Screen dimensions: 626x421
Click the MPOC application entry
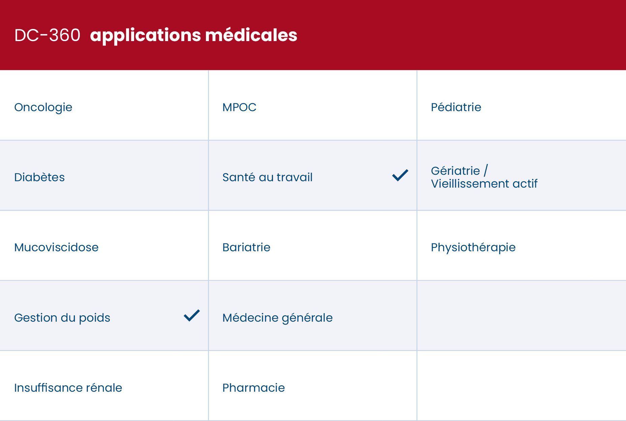(239, 107)
